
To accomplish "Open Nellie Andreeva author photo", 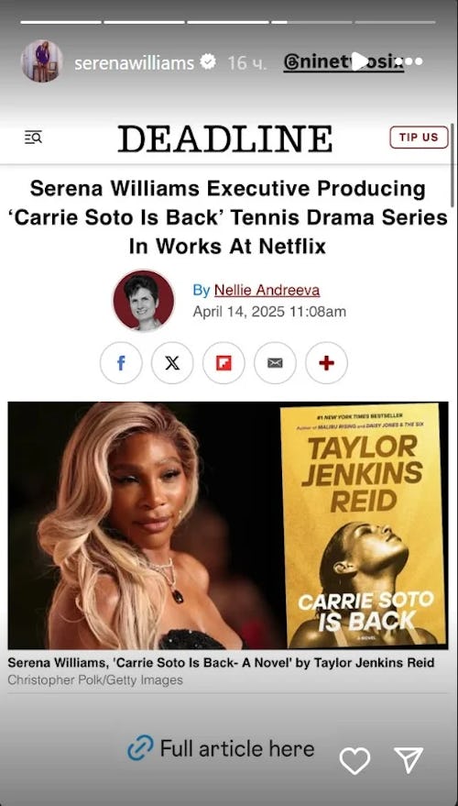I will [144, 300].
